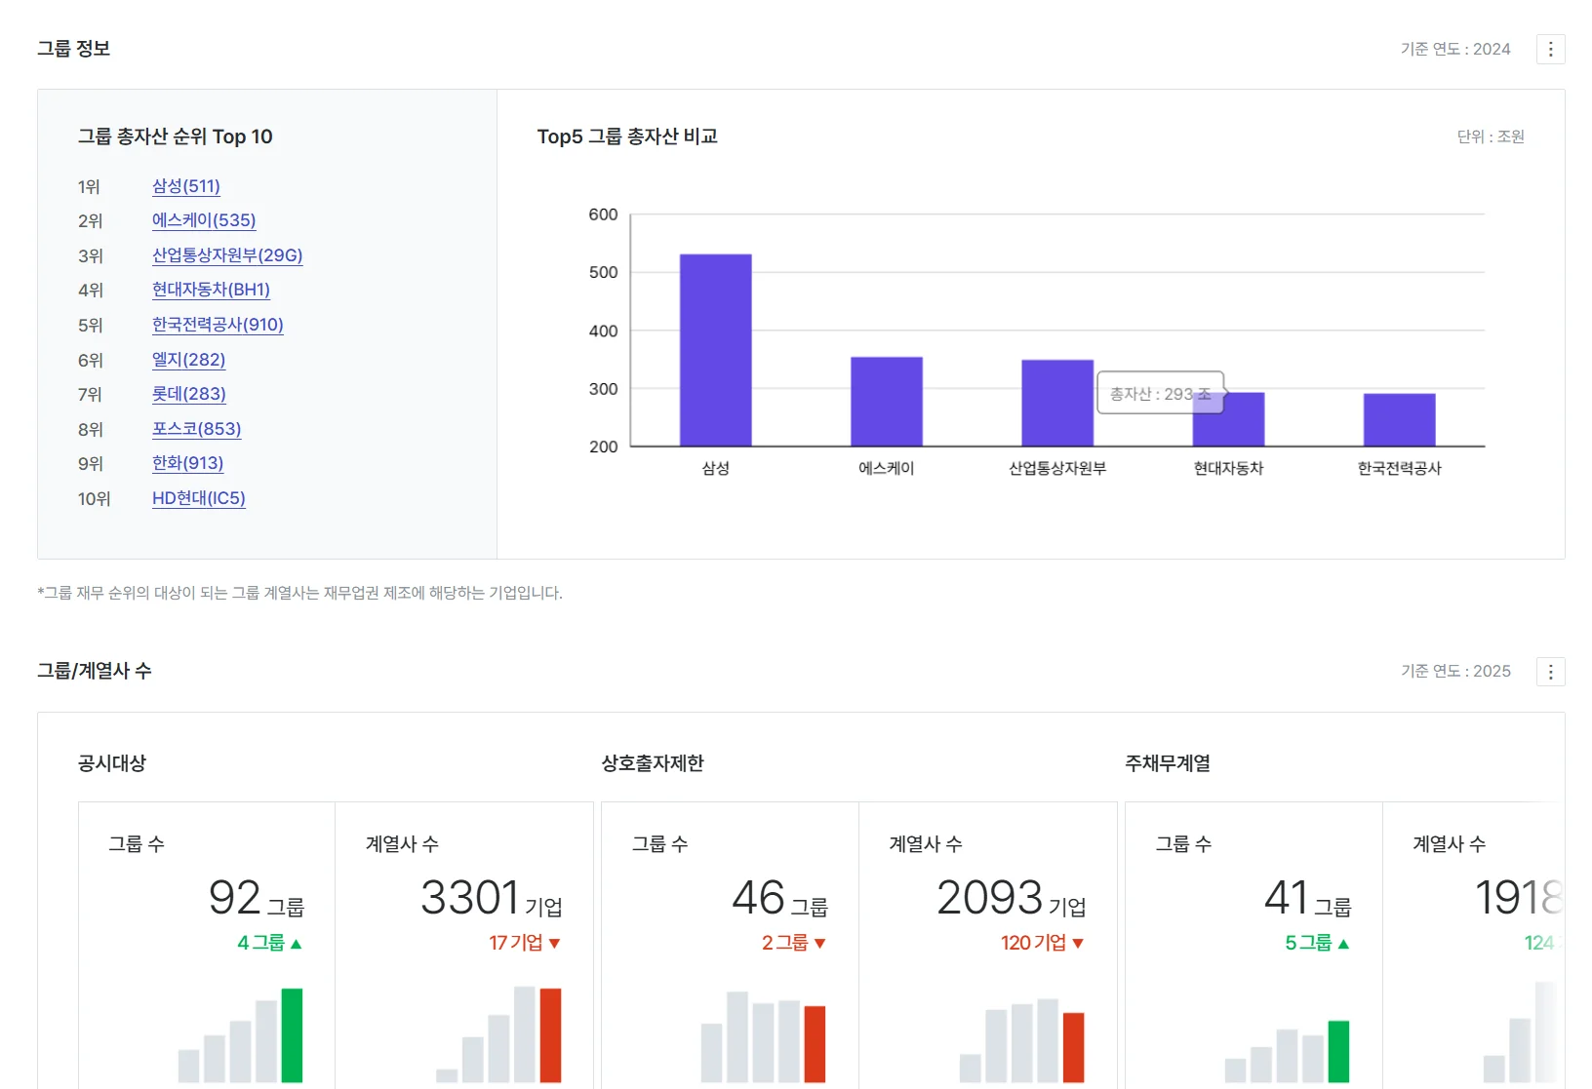Image resolution: width=1592 pixels, height=1089 pixels.
Task: Click the 현대자동차(BH1) ranking link
Action: (x=211, y=290)
